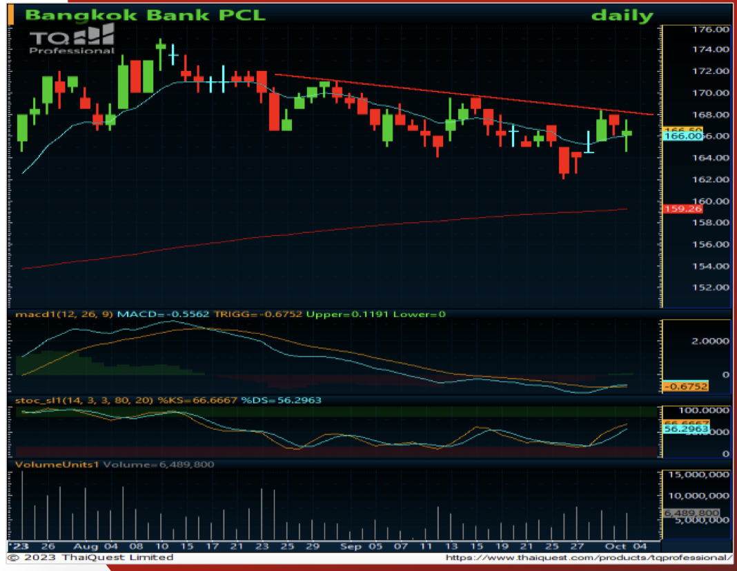The height and width of the screenshot is (571, 737).
Task: Click the 156.00 price axis label
Action: point(710,244)
